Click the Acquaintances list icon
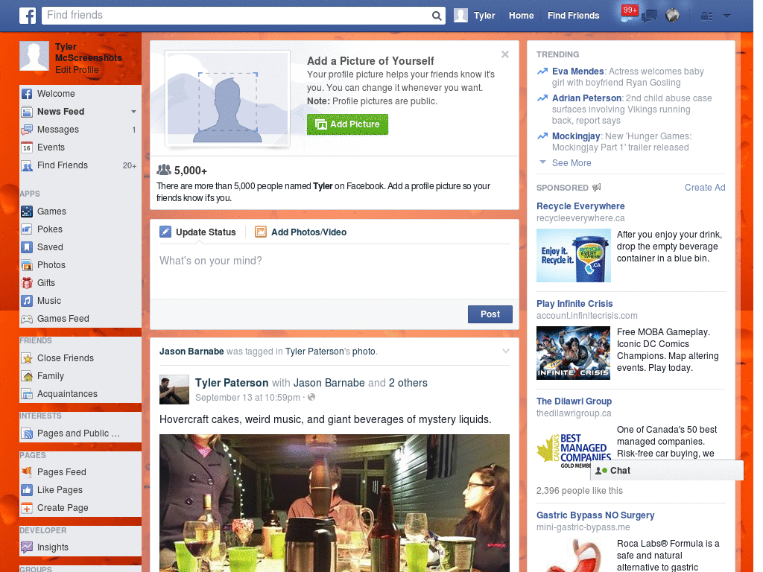 coord(27,394)
